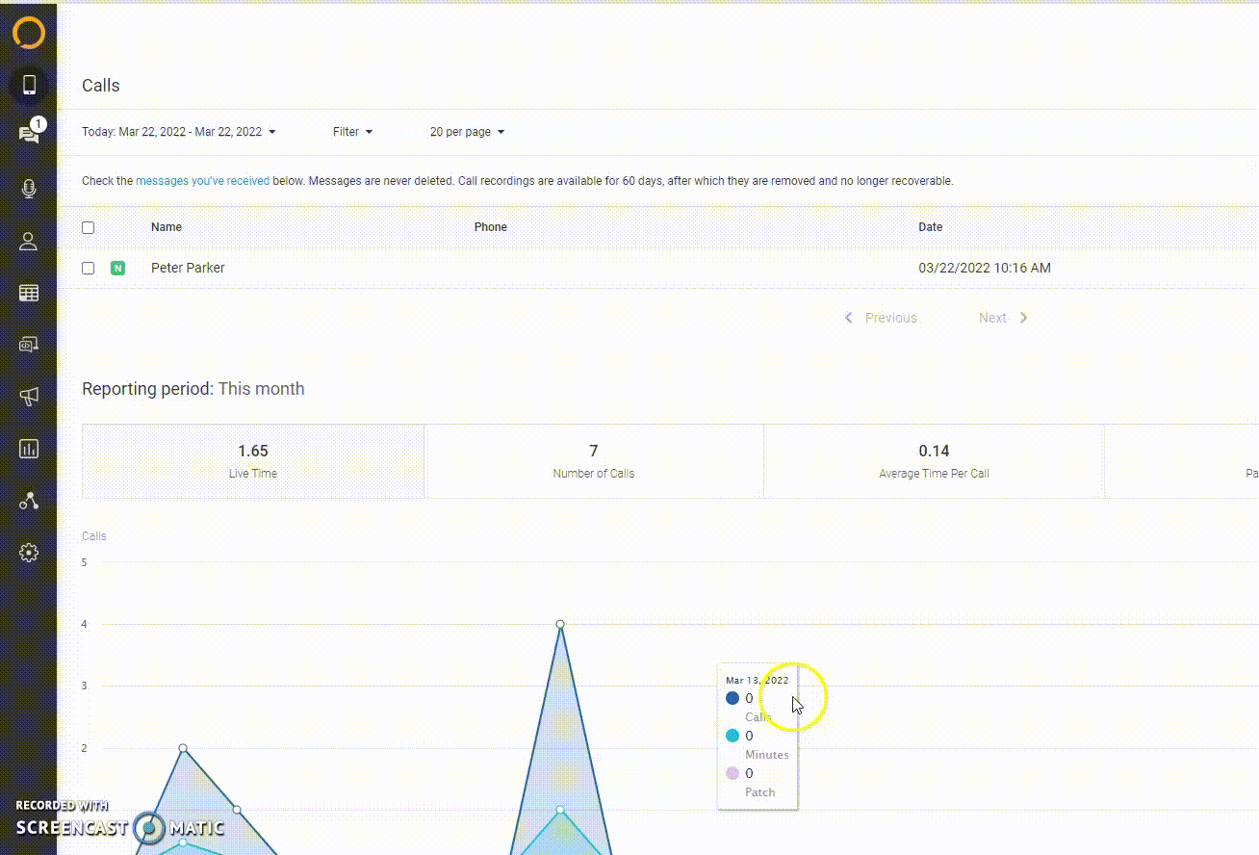Image resolution: width=1259 pixels, height=855 pixels.
Task: Click the table grid sidebar icon
Action: click(29, 293)
